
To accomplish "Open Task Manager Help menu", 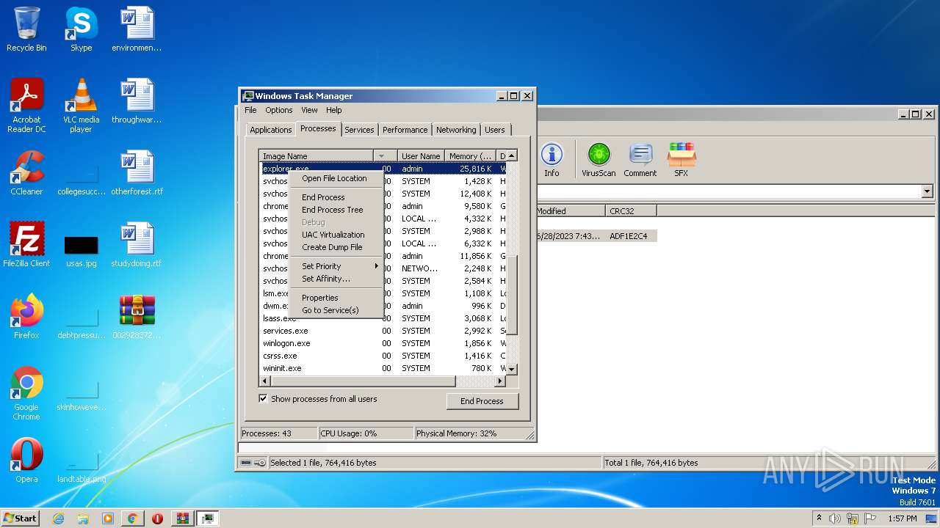I will [334, 110].
